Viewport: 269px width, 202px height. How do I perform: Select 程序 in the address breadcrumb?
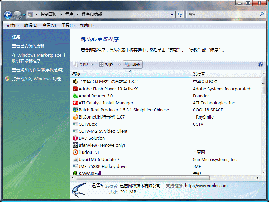(x=69, y=14)
